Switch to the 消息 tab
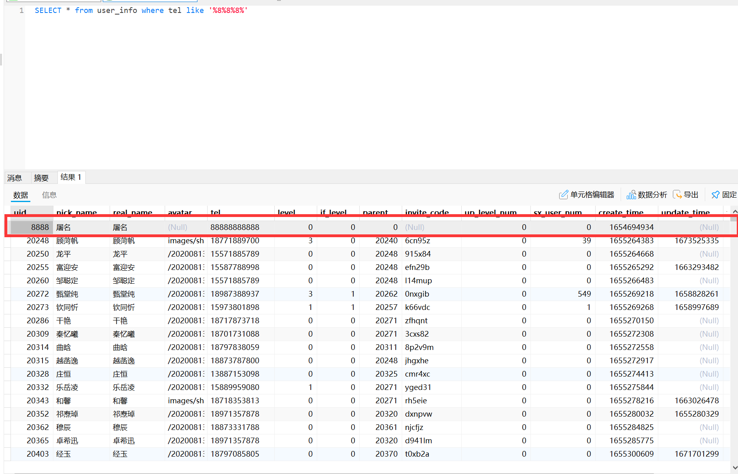Viewport: 738px width, 474px height. pos(15,178)
